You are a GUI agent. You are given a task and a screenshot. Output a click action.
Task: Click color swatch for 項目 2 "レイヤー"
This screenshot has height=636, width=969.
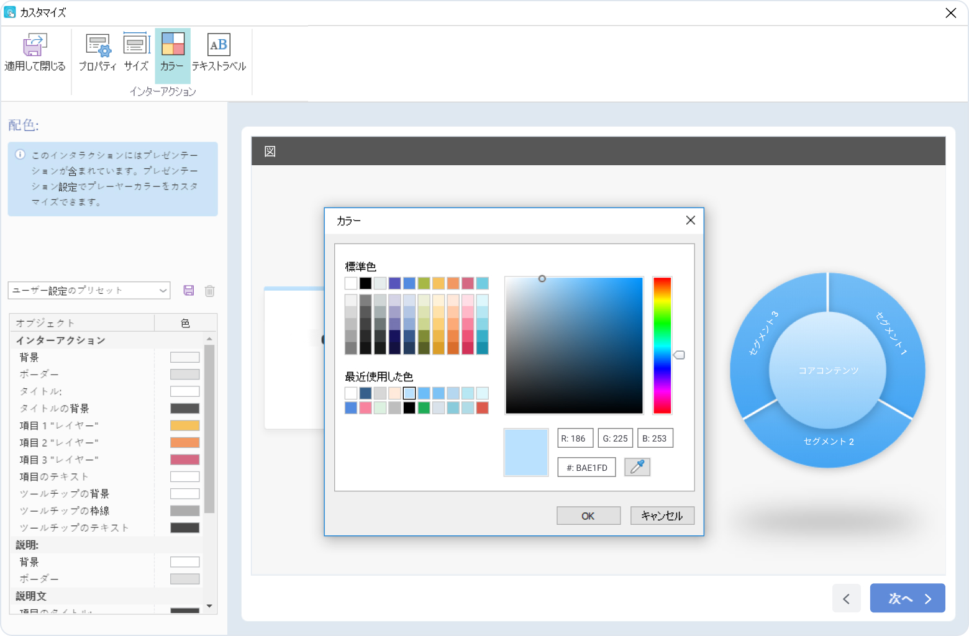185,442
